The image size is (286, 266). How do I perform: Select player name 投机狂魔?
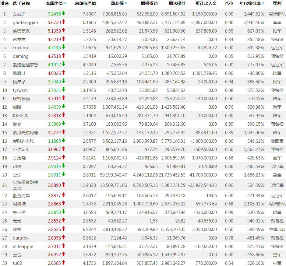[21, 99]
